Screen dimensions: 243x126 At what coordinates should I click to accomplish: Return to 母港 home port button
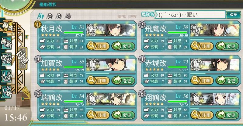pos(22,58)
